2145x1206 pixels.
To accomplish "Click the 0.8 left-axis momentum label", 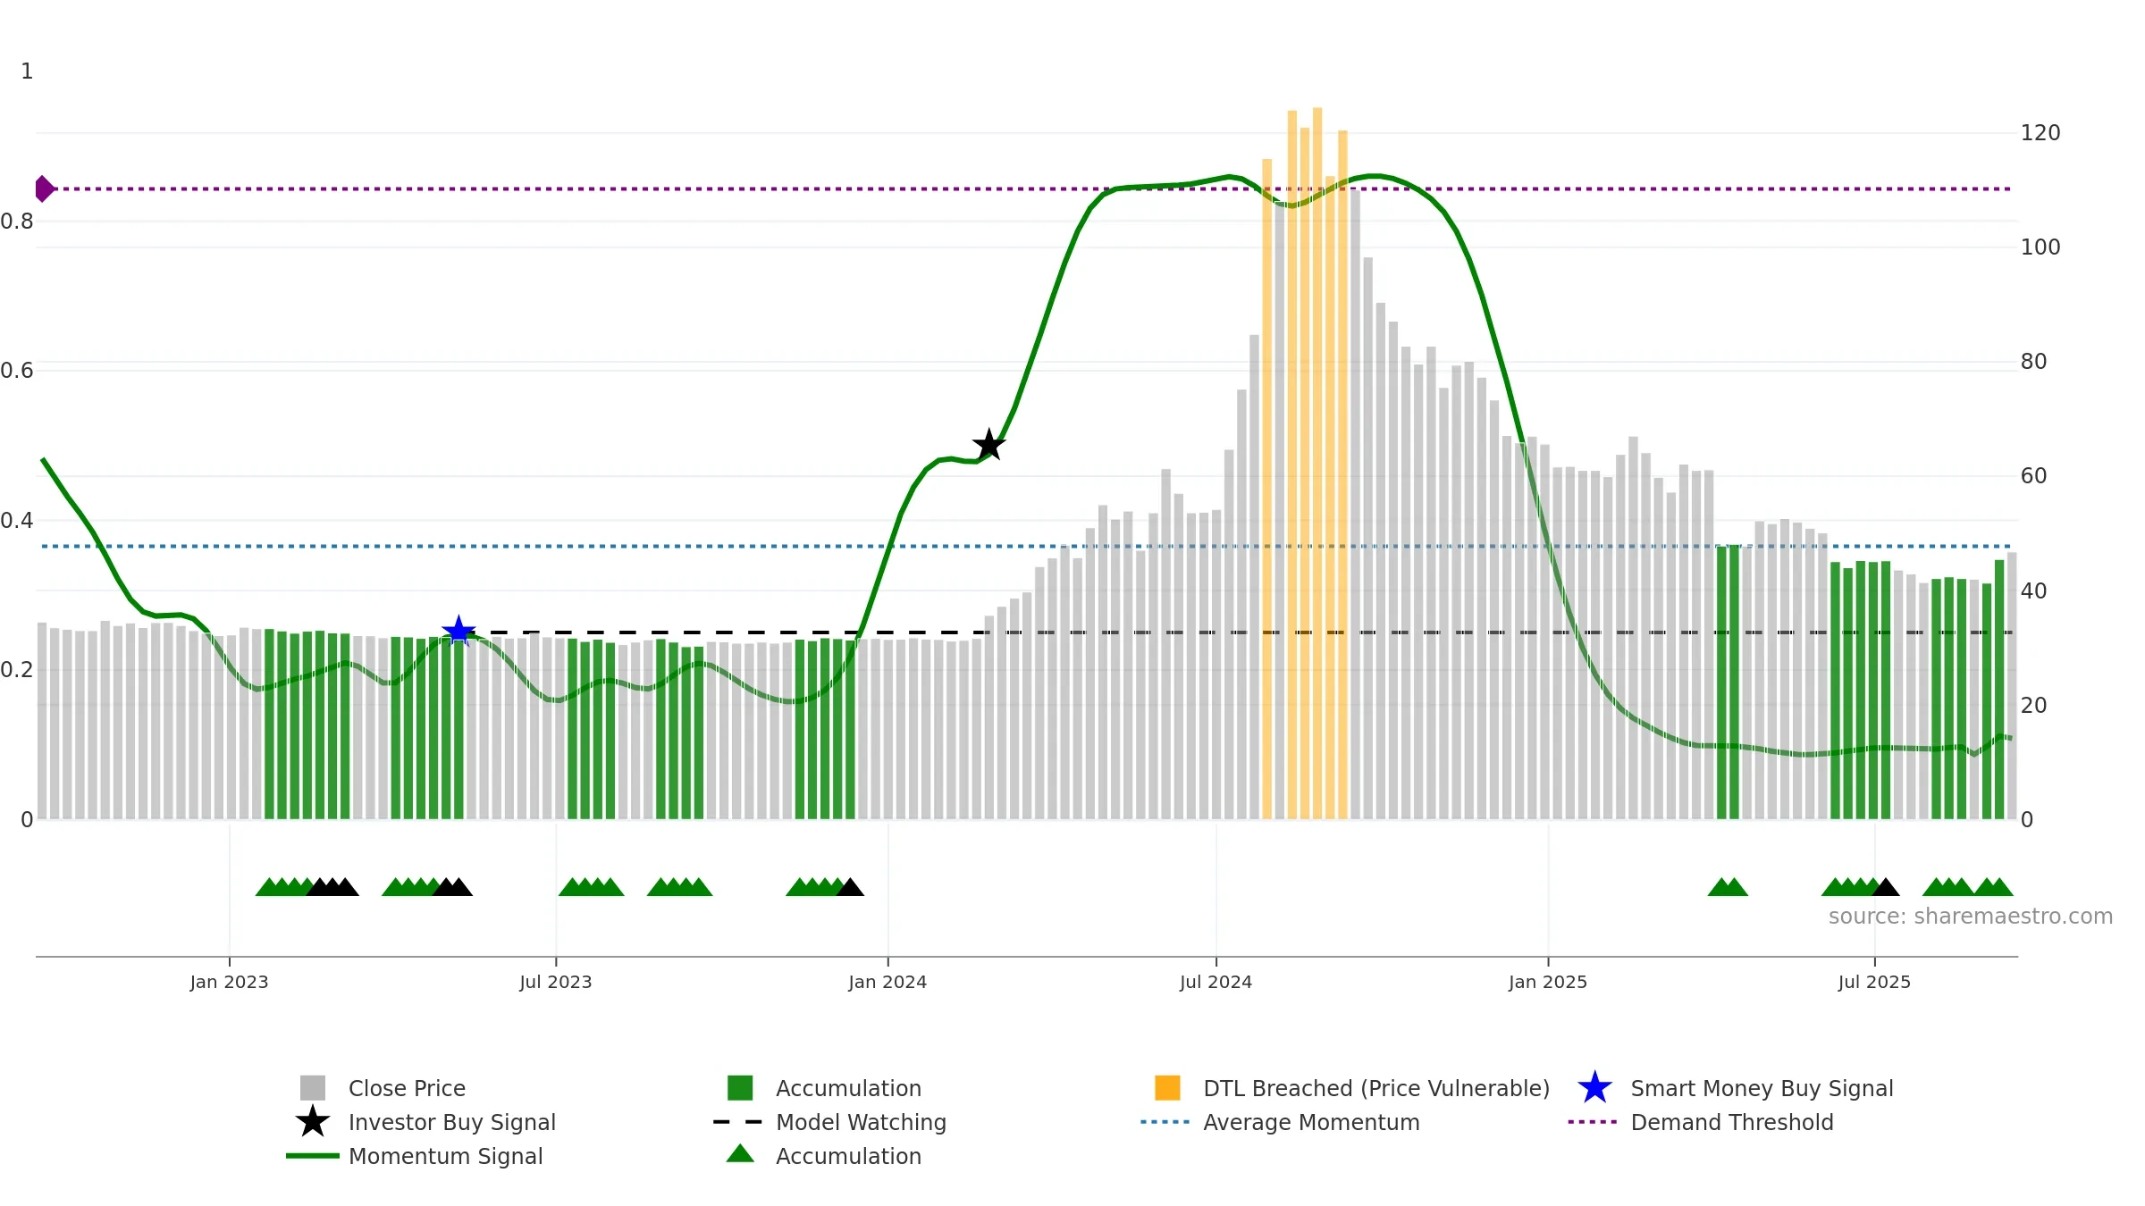I will click(17, 222).
